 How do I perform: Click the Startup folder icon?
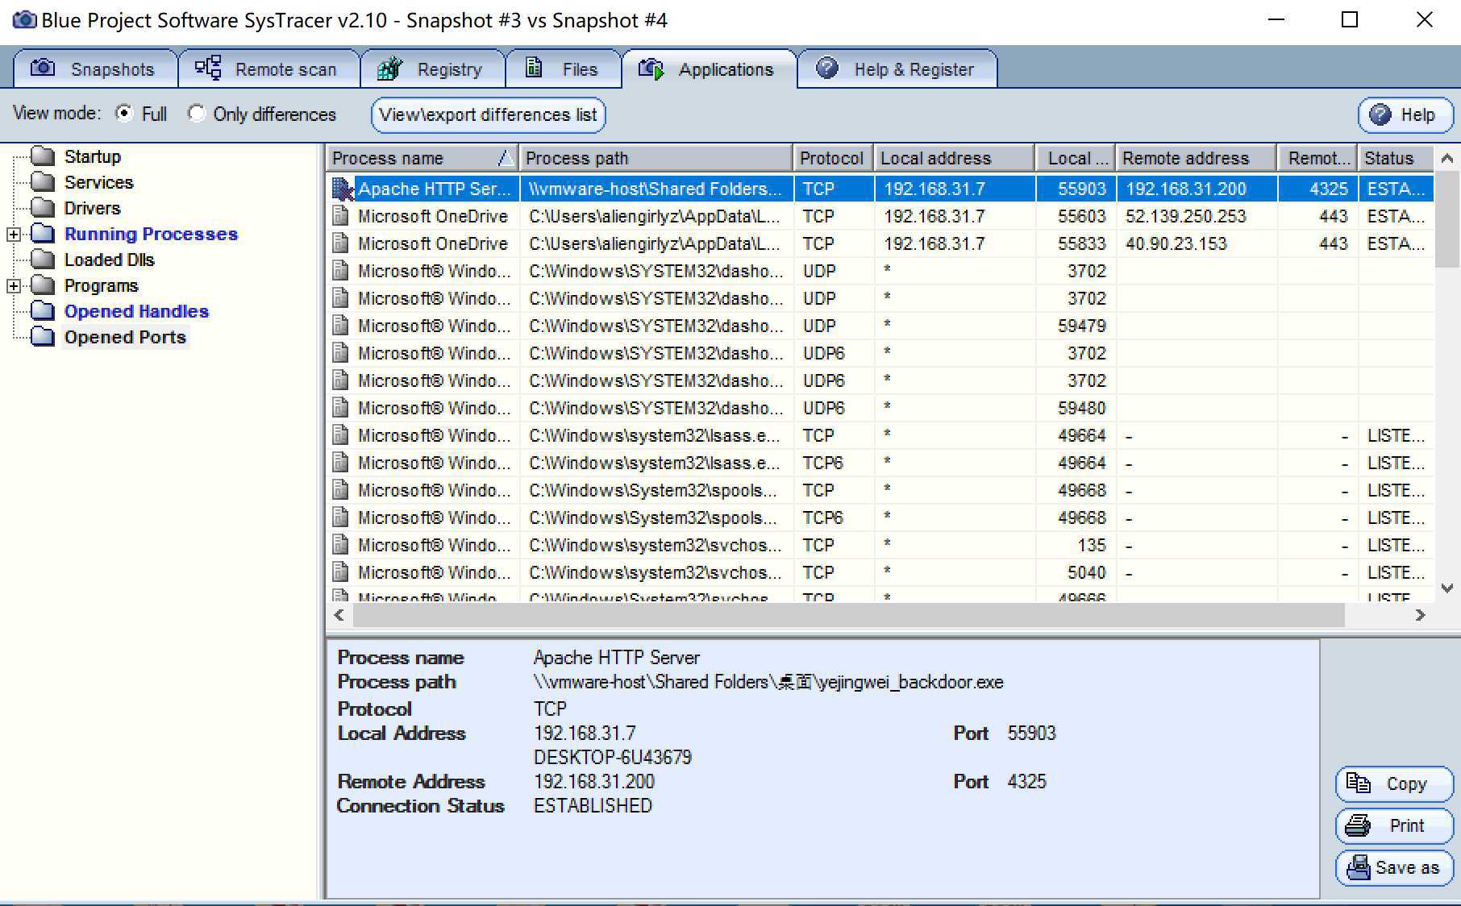(43, 156)
